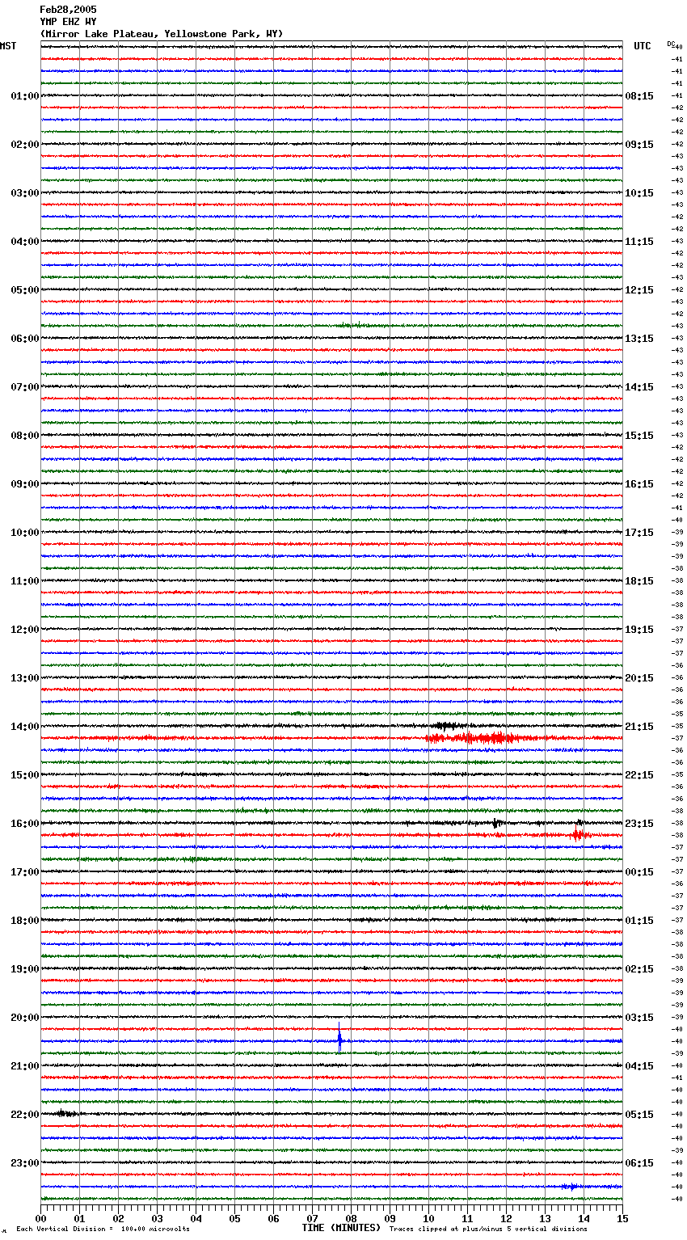Click the 19:00 MST time label

tap(25, 969)
